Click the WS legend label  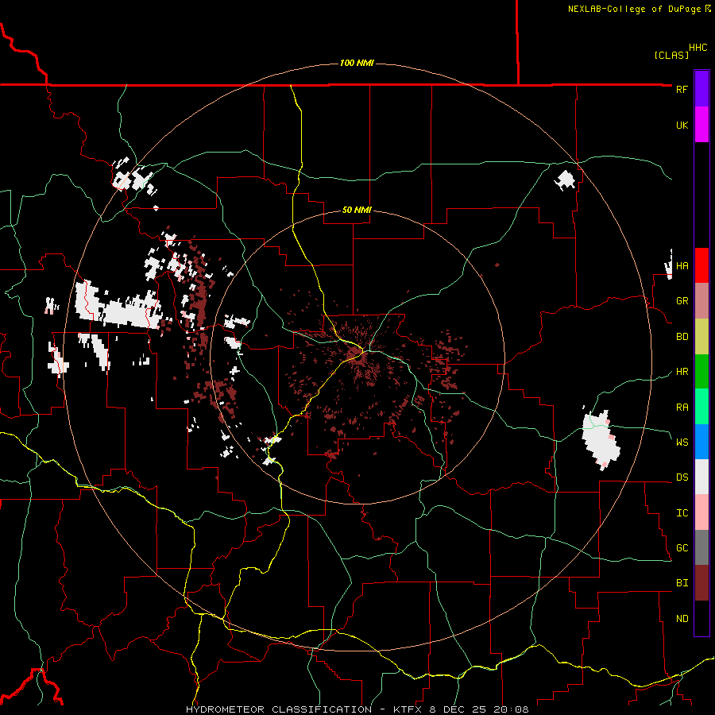pos(682,442)
